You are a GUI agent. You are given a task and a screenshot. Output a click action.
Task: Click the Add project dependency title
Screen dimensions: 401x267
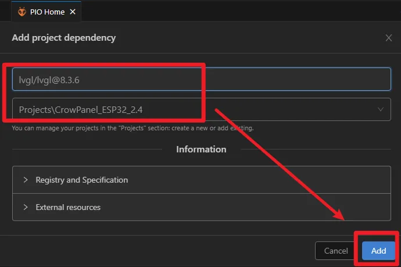[x=64, y=38]
